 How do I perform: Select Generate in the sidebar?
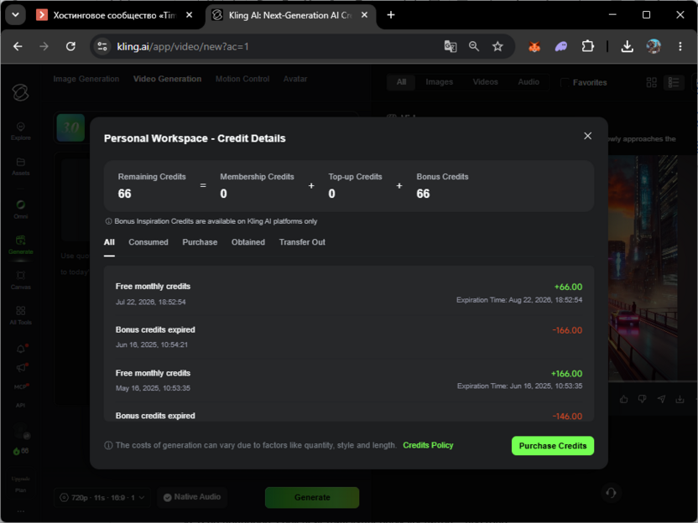(20, 245)
